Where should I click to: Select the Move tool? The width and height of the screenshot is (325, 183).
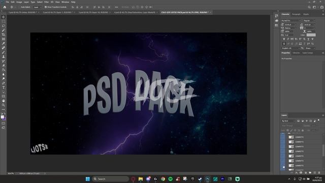pyautogui.click(x=4, y=17)
